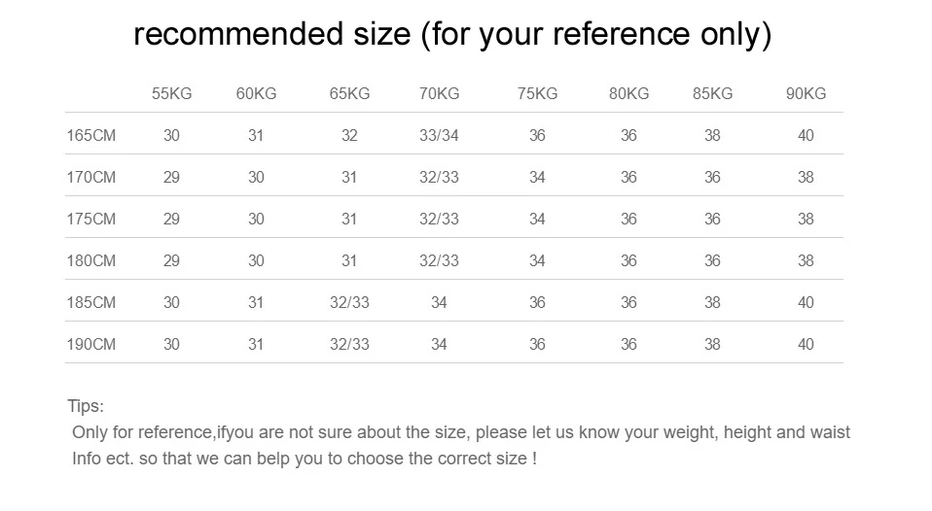The width and height of the screenshot is (932, 511).
Task: Click the 55KG column header
Action: pyautogui.click(x=171, y=94)
